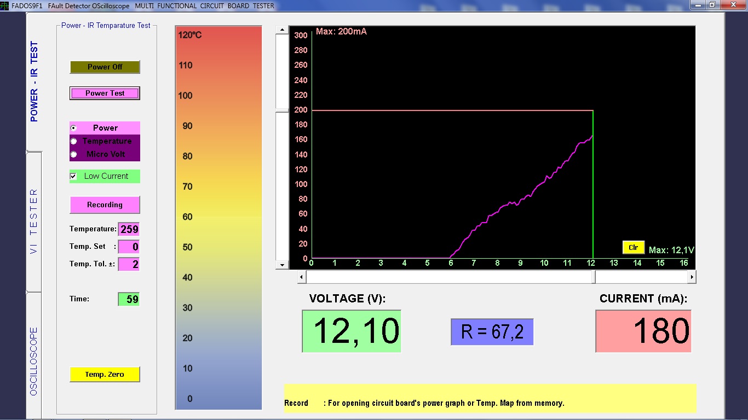Click the Temp. Tol. input field

pyautogui.click(x=129, y=265)
